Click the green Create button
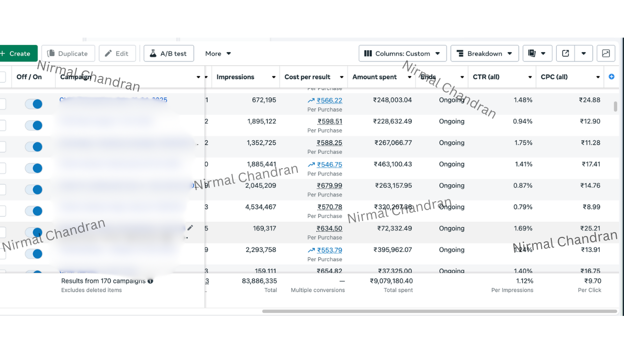The width and height of the screenshot is (624, 351). [16, 54]
